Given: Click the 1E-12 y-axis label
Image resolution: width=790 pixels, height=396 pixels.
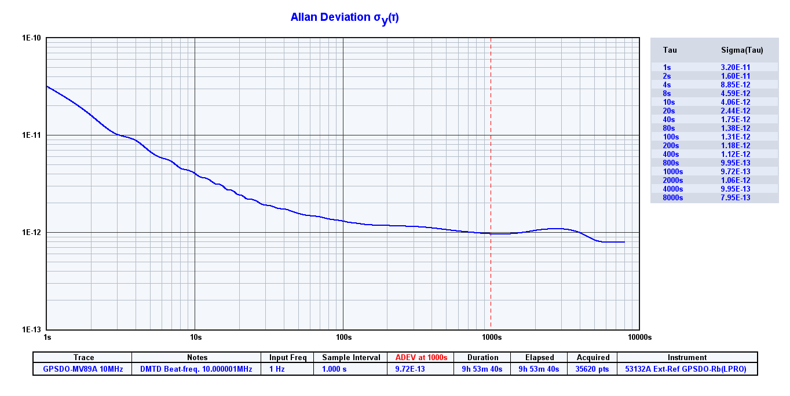Looking at the screenshot, I should pyautogui.click(x=31, y=232).
